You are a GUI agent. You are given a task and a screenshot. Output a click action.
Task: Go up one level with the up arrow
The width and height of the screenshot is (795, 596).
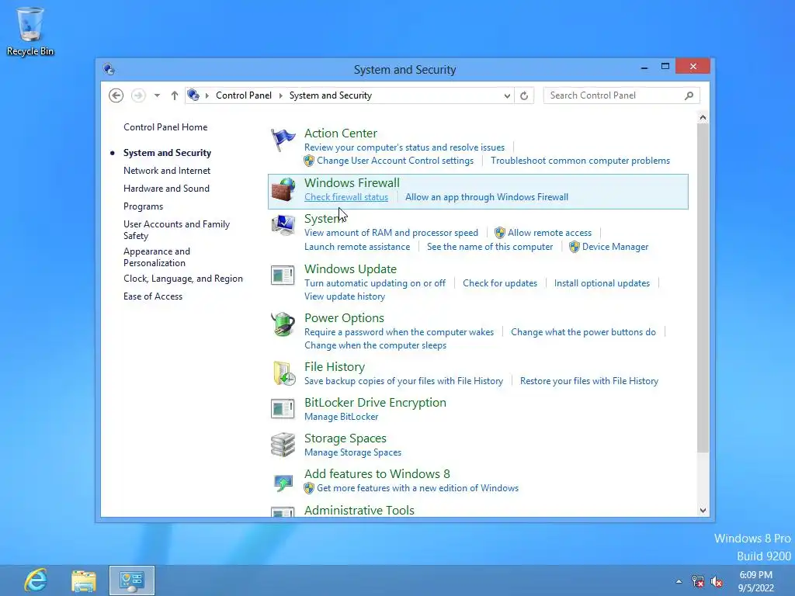pyautogui.click(x=175, y=95)
